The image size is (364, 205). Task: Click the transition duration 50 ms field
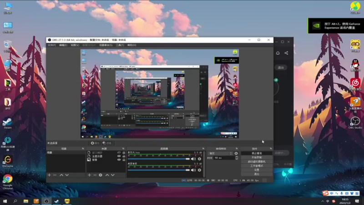(224, 158)
